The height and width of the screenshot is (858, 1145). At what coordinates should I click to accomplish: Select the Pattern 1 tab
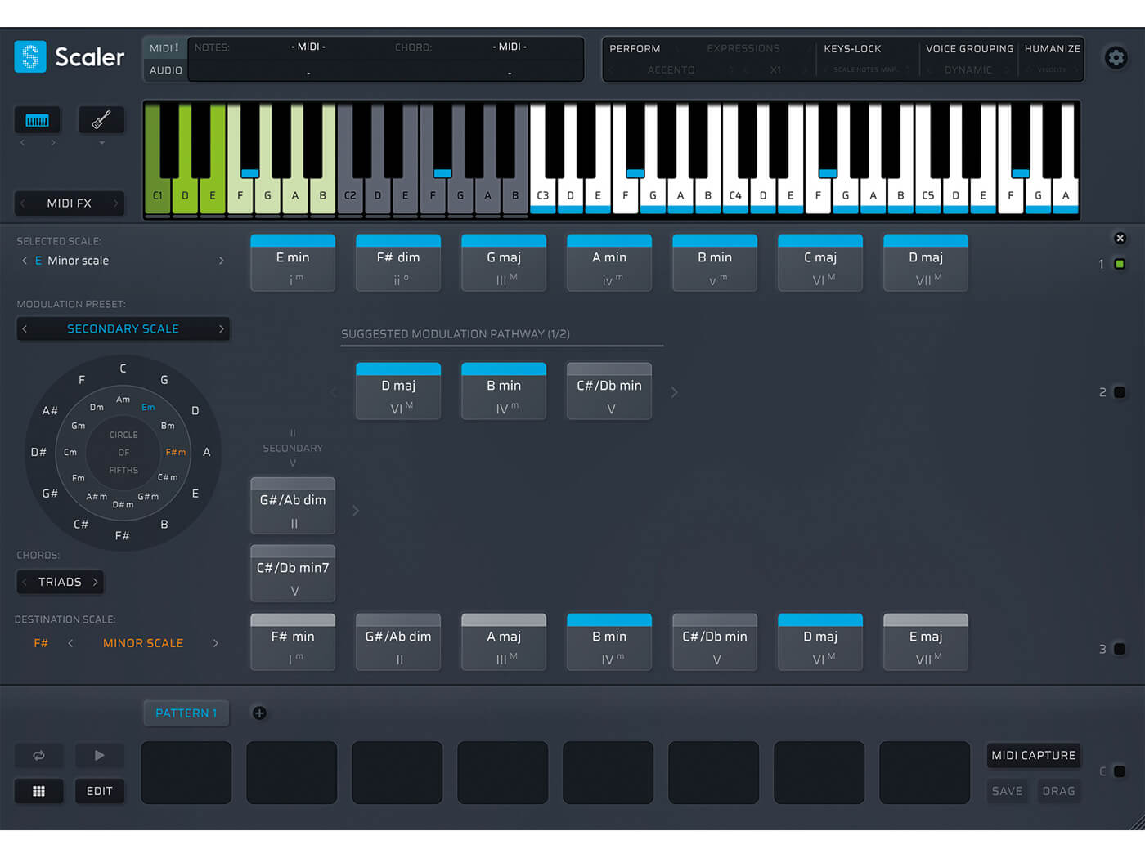pos(186,713)
